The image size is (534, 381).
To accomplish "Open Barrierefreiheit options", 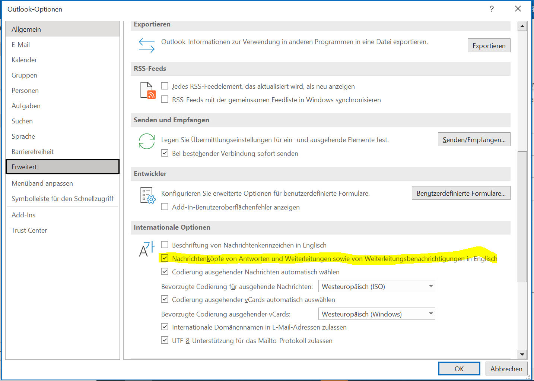I will [x=63, y=151].
